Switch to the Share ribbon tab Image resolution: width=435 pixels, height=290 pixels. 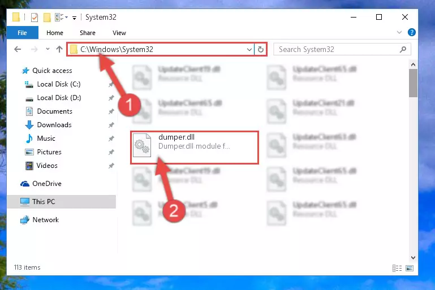pos(87,33)
